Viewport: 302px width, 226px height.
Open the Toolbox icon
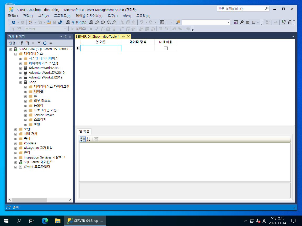click(x=248, y=22)
